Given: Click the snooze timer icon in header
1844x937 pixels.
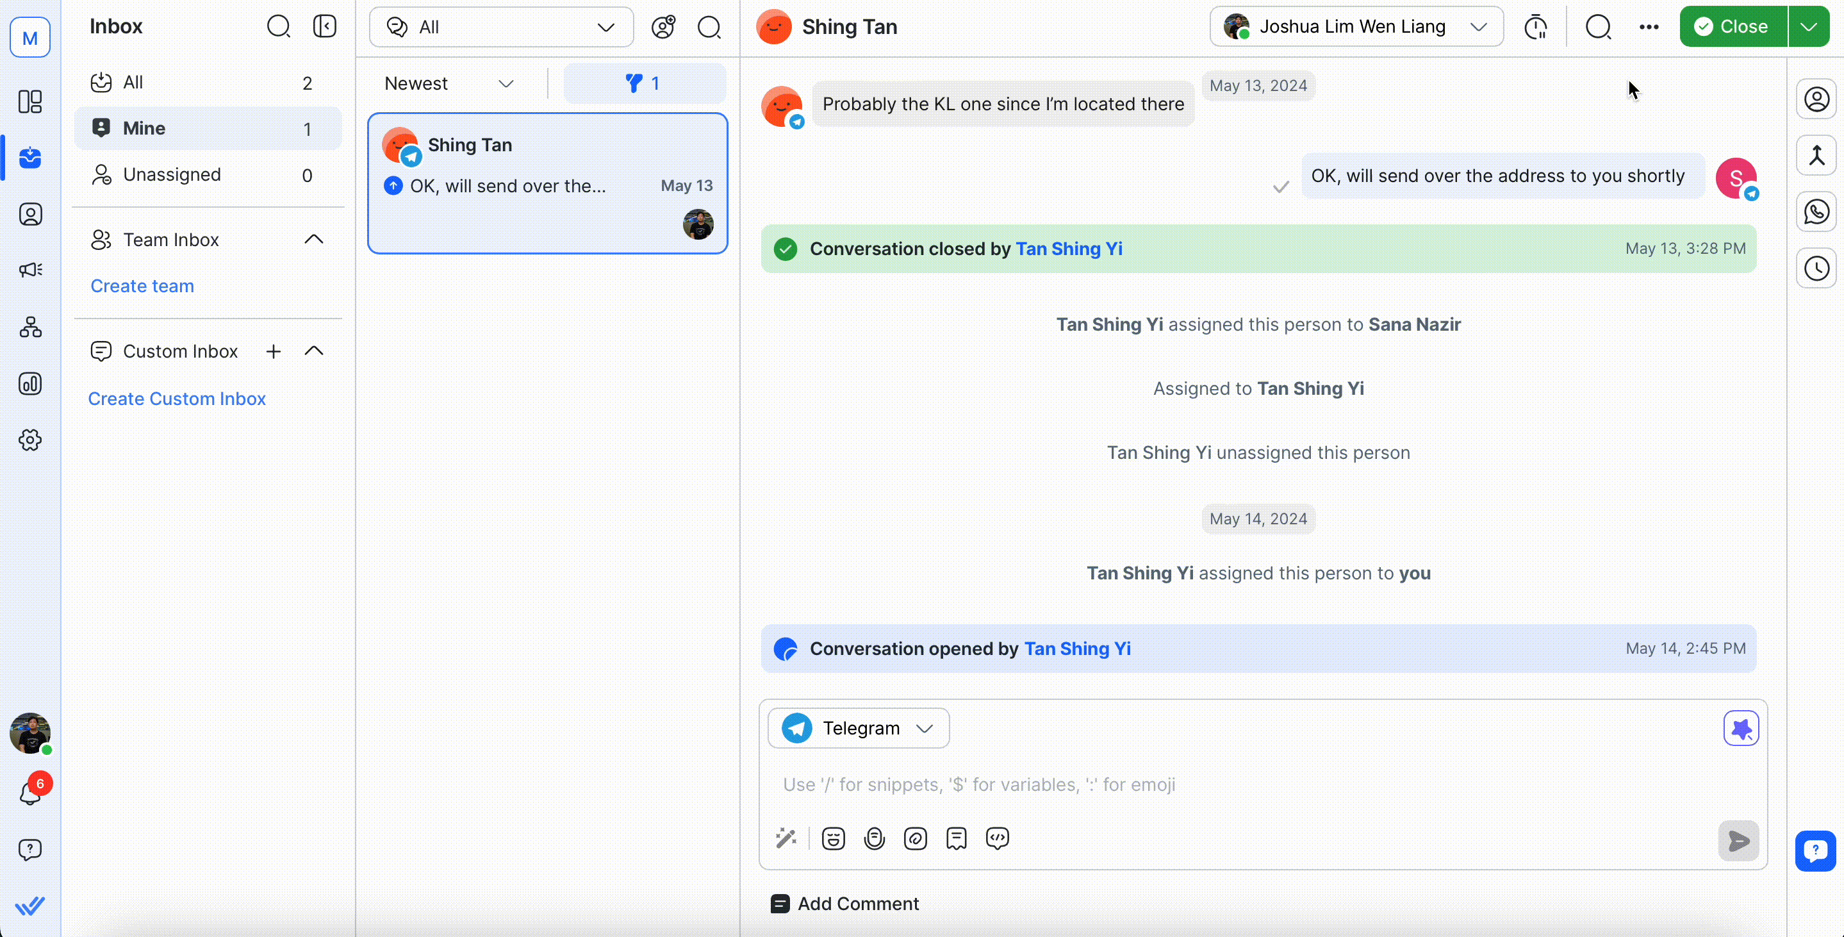Looking at the screenshot, I should pyautogui.click(x=1535, y=27).
